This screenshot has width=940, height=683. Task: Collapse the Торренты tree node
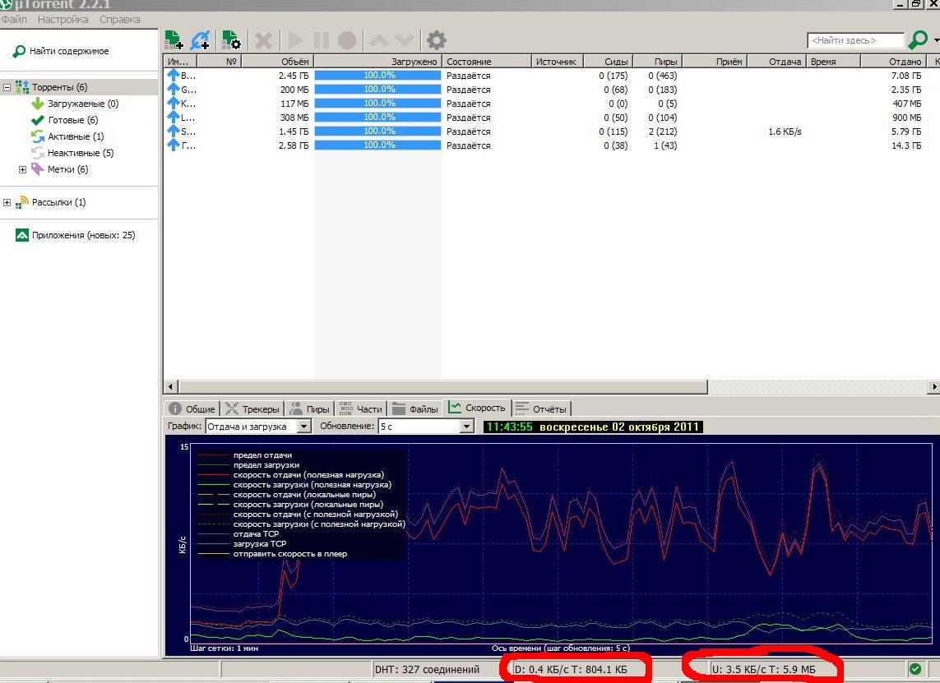pos(7,87)
